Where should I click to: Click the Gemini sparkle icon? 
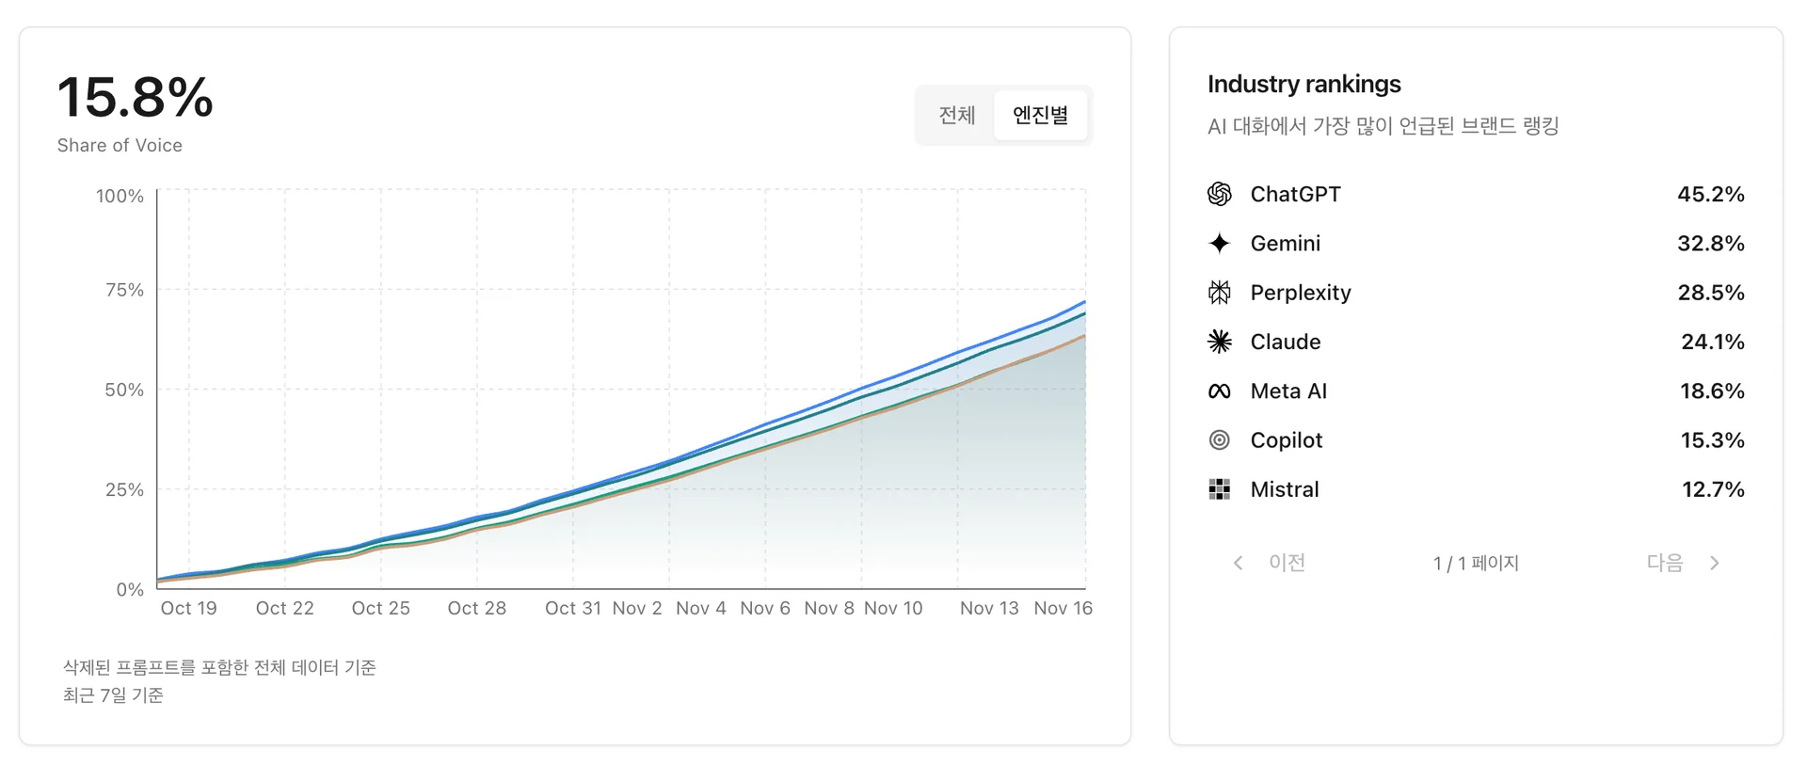pos(1220,244)
